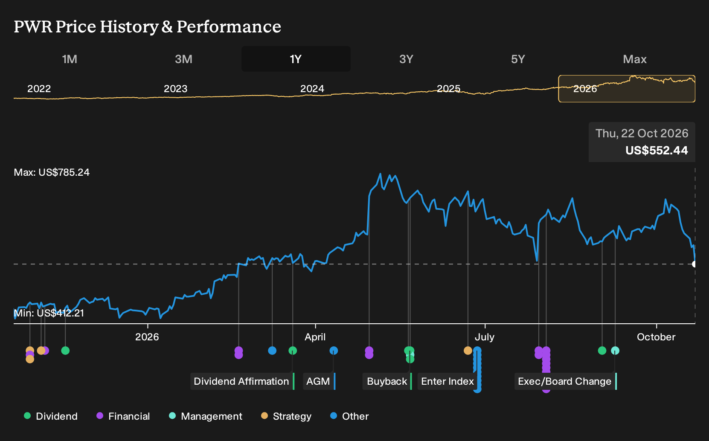The image size is (709, 441).
Task: Click the blue marker between 2026 and April
Action: tap(272, 351)
